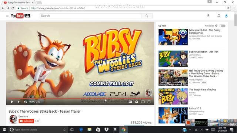Select the YouTube URL in the address bar
This screenshot has height=133, width=237.
[x=58, y=8]
